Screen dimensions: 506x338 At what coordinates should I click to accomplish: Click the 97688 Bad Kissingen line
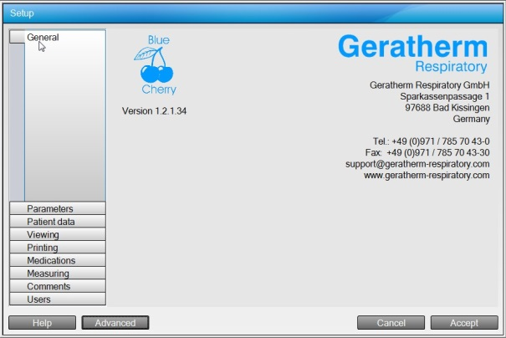[x=447, y=107]
